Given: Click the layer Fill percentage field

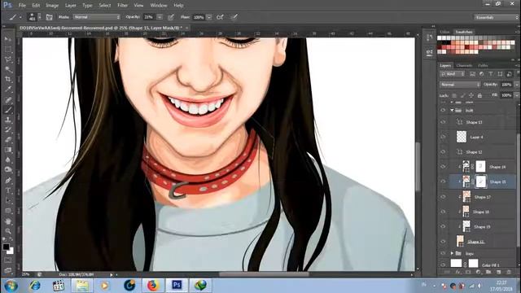Looking at the screenshot, I should pos(506,95).
